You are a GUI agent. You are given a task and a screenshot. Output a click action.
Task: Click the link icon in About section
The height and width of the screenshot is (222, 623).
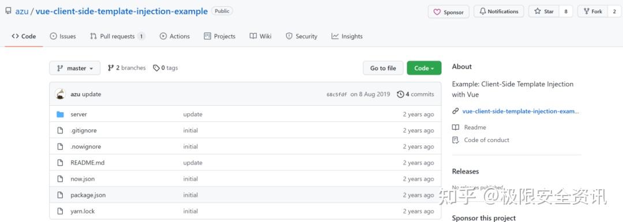click(456, 112)
